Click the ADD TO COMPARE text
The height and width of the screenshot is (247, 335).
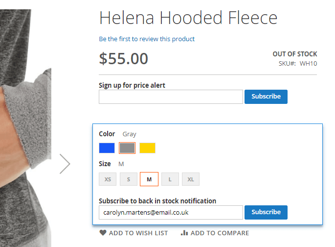click(220, 233)
